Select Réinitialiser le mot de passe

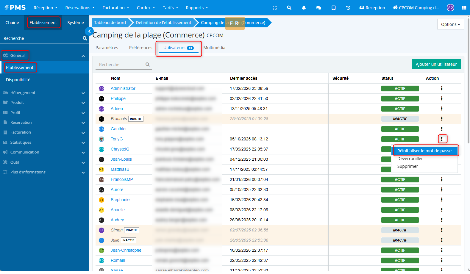(x=424, y=151)
